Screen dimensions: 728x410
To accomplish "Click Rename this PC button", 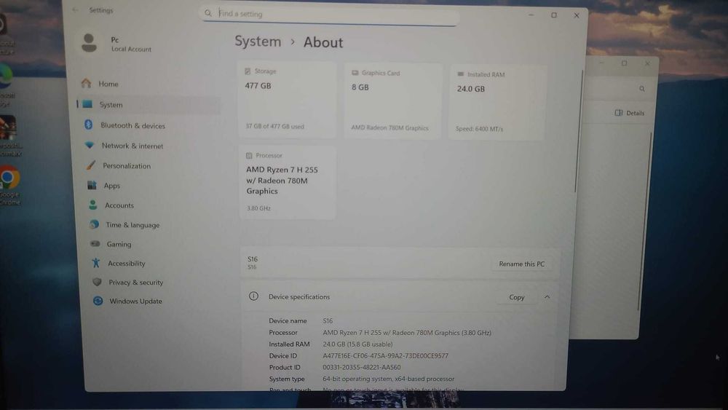I will click(x=521, y=264).
